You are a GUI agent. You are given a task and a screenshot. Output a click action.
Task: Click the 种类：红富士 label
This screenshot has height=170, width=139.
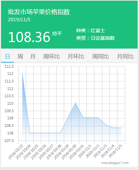click(91, 30)
